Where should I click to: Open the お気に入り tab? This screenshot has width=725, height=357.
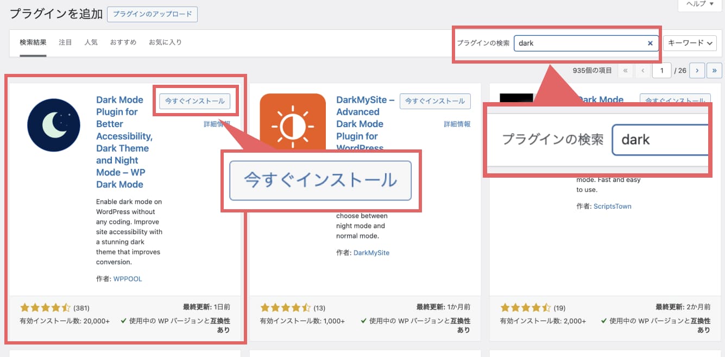click(x=165, y=42)
